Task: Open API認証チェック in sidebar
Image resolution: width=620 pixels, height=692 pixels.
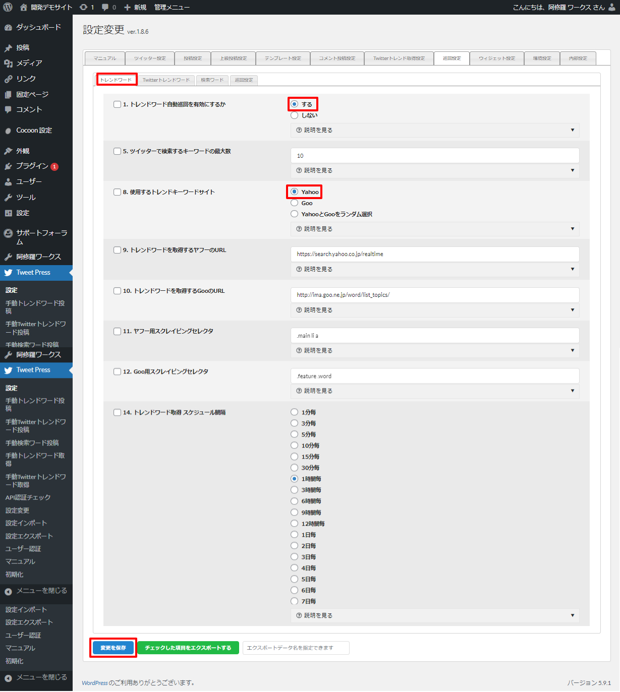Action: 28,497
